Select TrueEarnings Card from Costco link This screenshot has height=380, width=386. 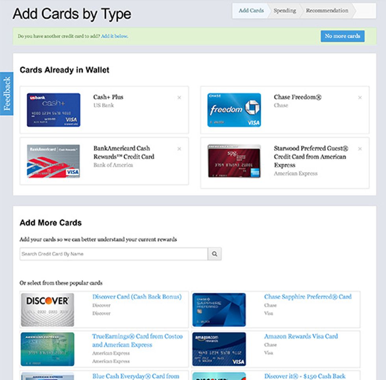[x=137, y=340]
